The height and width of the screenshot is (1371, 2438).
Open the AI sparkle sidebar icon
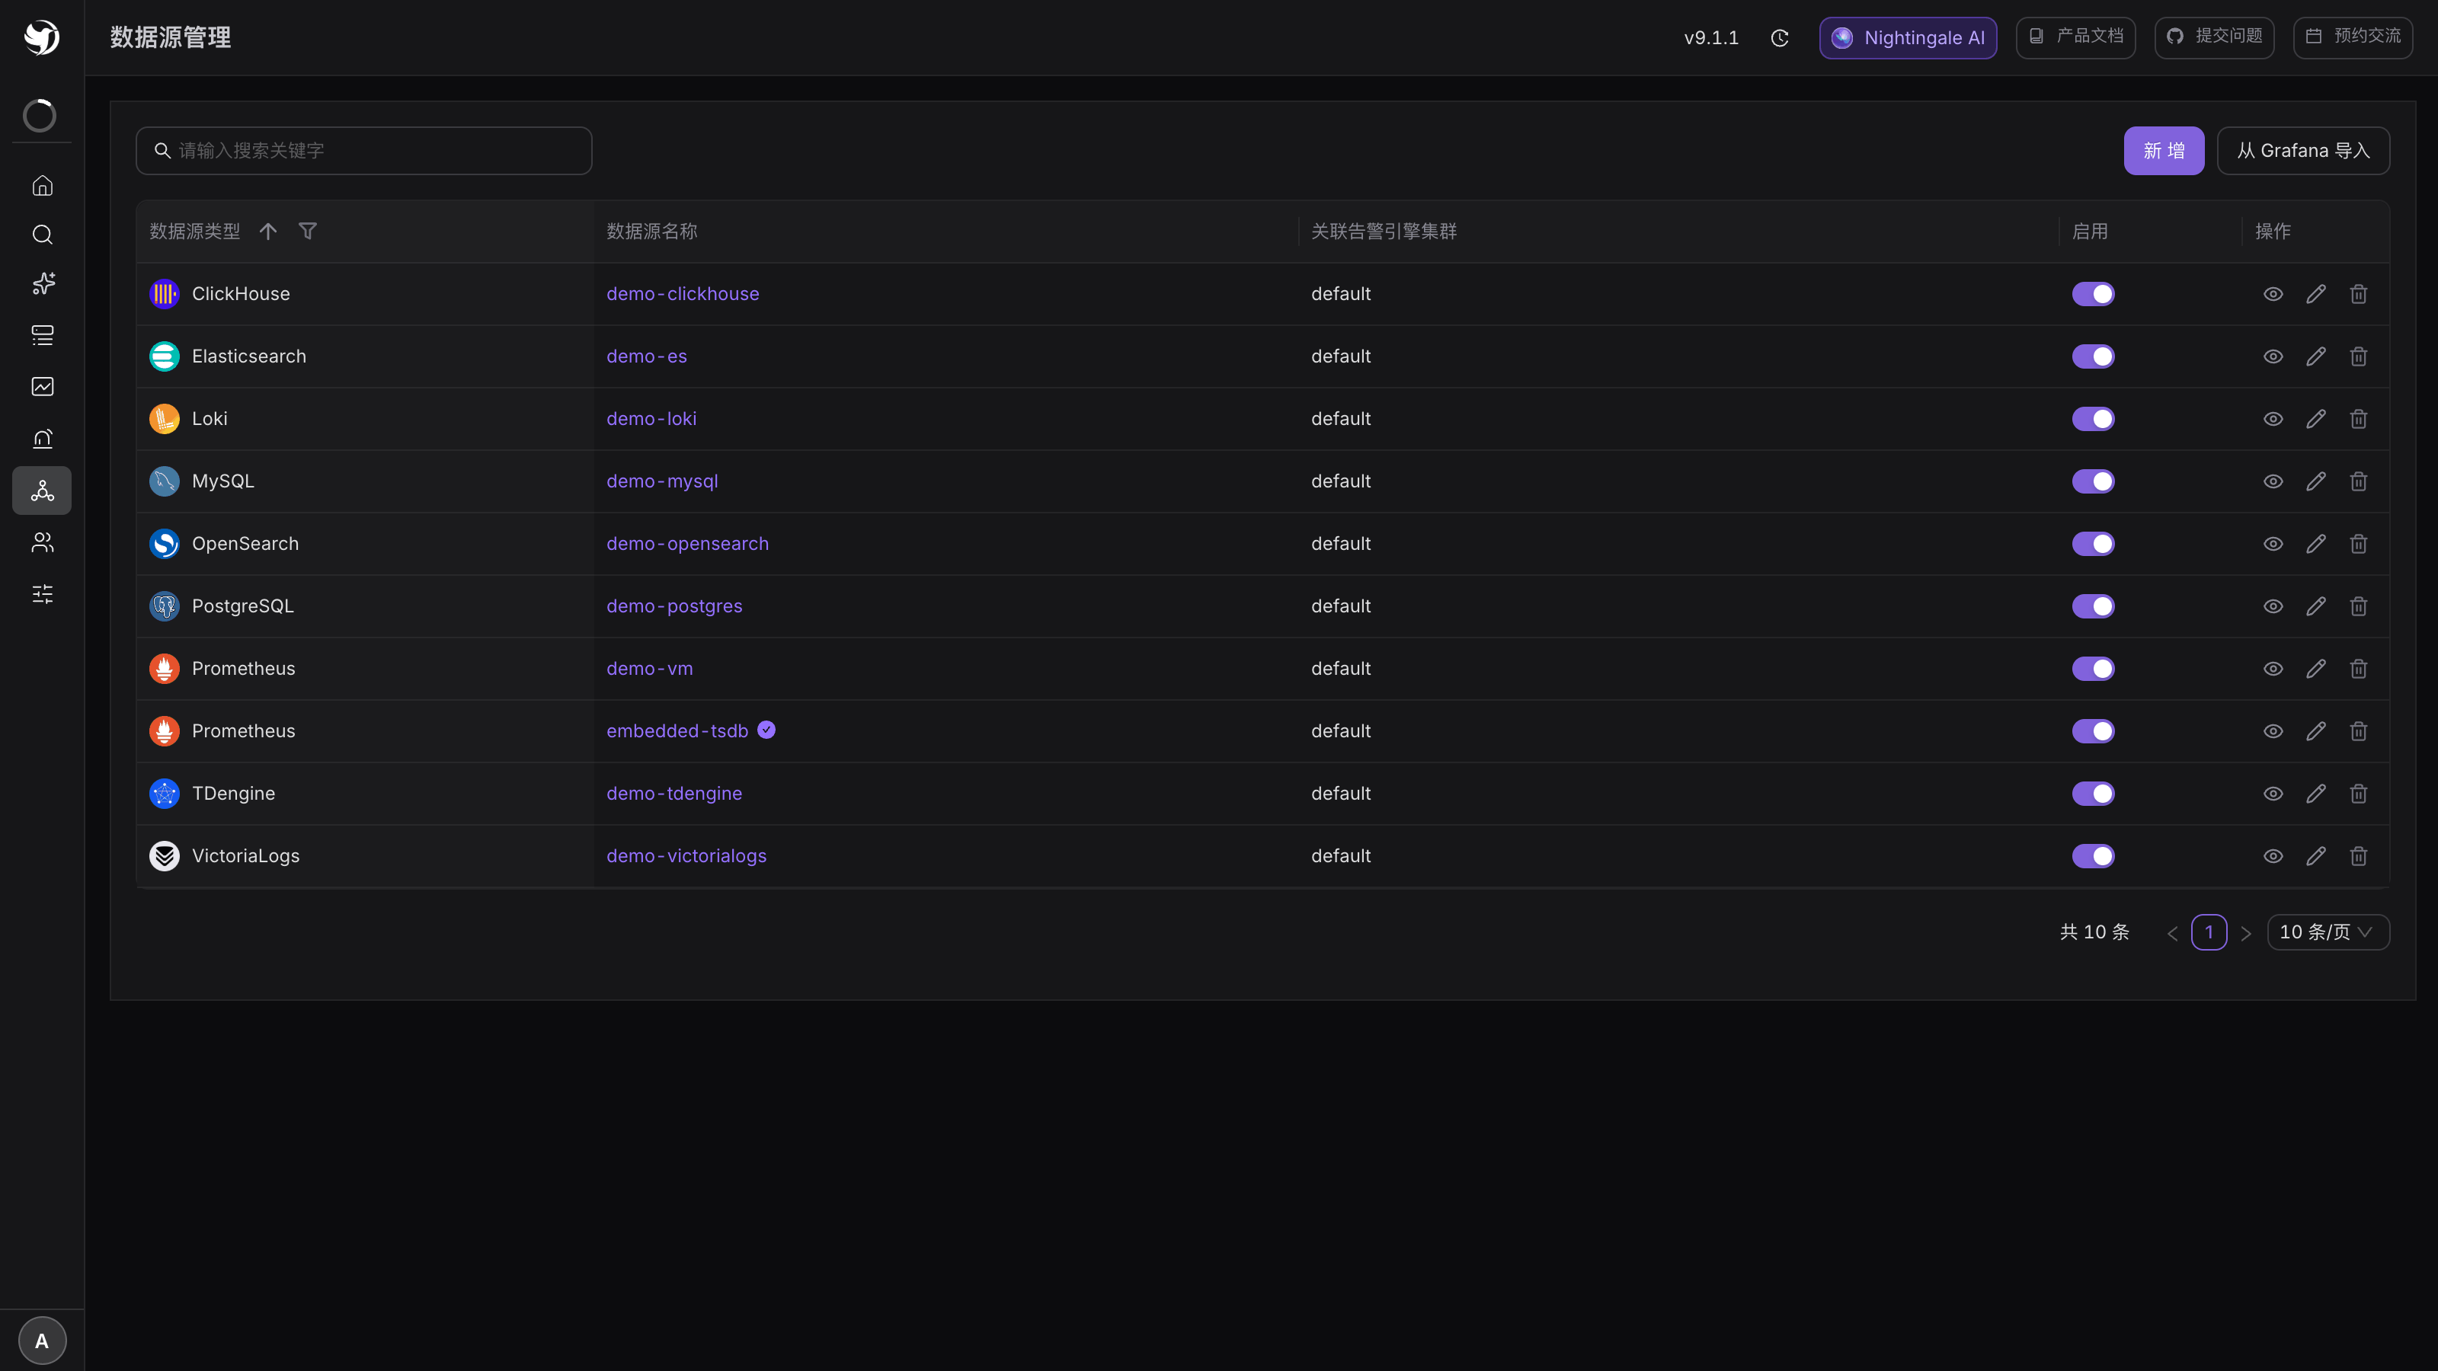[x=43, y=284]
